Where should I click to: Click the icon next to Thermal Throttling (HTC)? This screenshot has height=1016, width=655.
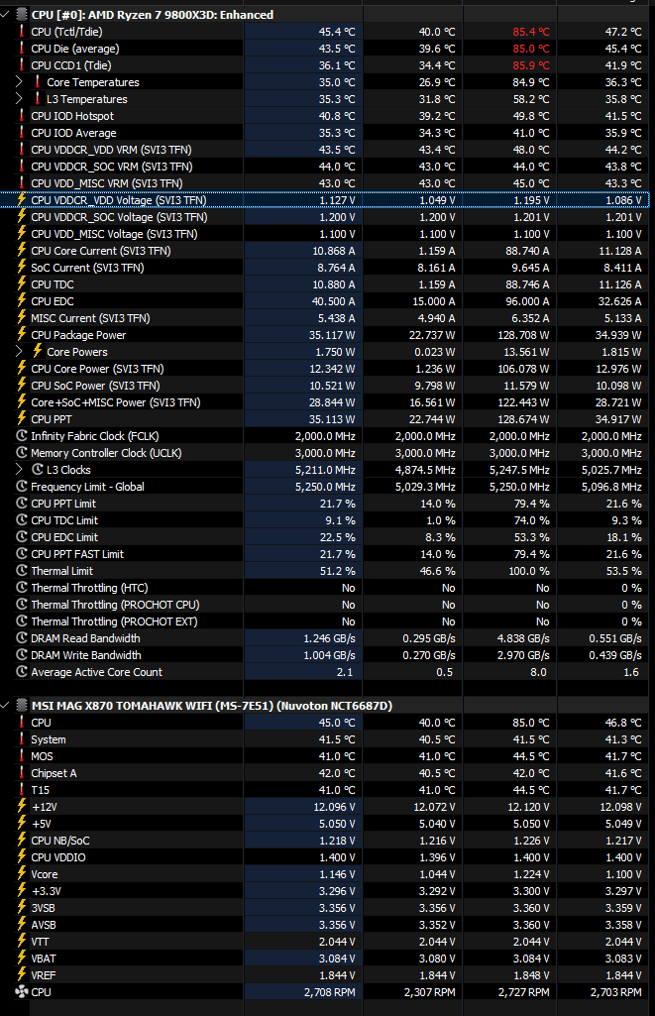[x=22, y=588]
